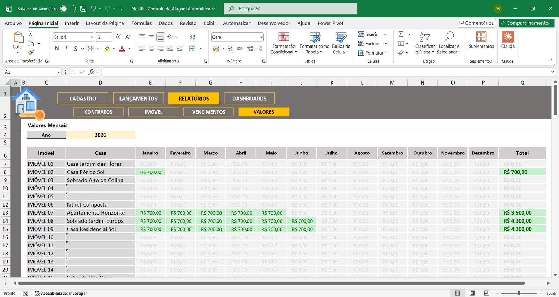Screen dimensions: 559x297
Task: Decrease font size with the smaller A
Action: click(x=128, y=37)
